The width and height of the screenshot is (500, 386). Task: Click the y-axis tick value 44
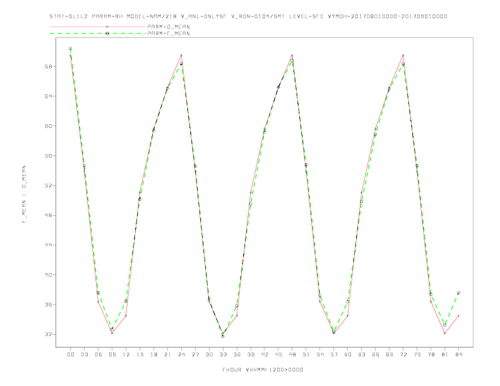tap(49, 245)
